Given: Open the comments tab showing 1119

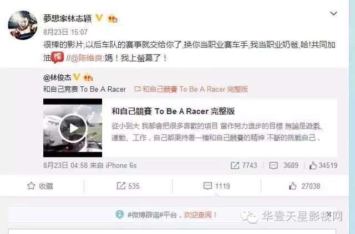Looking at the screenshot, I should pos(217,186).
